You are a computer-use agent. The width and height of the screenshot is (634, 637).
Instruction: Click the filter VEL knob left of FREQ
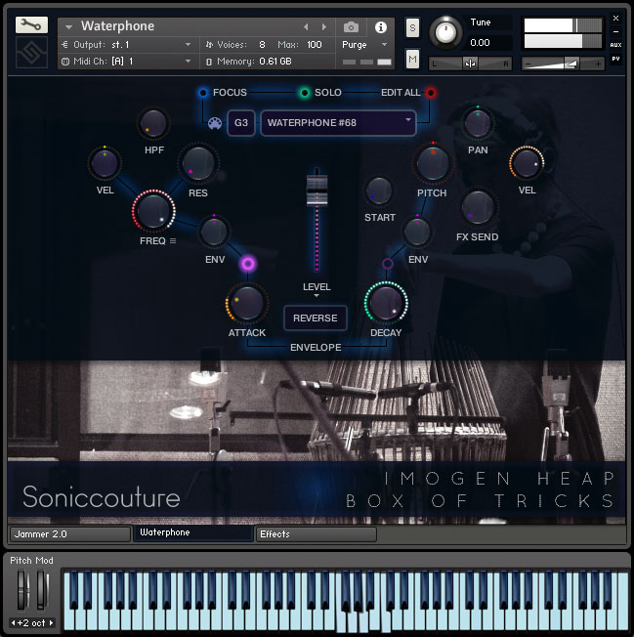click(105, 163)
